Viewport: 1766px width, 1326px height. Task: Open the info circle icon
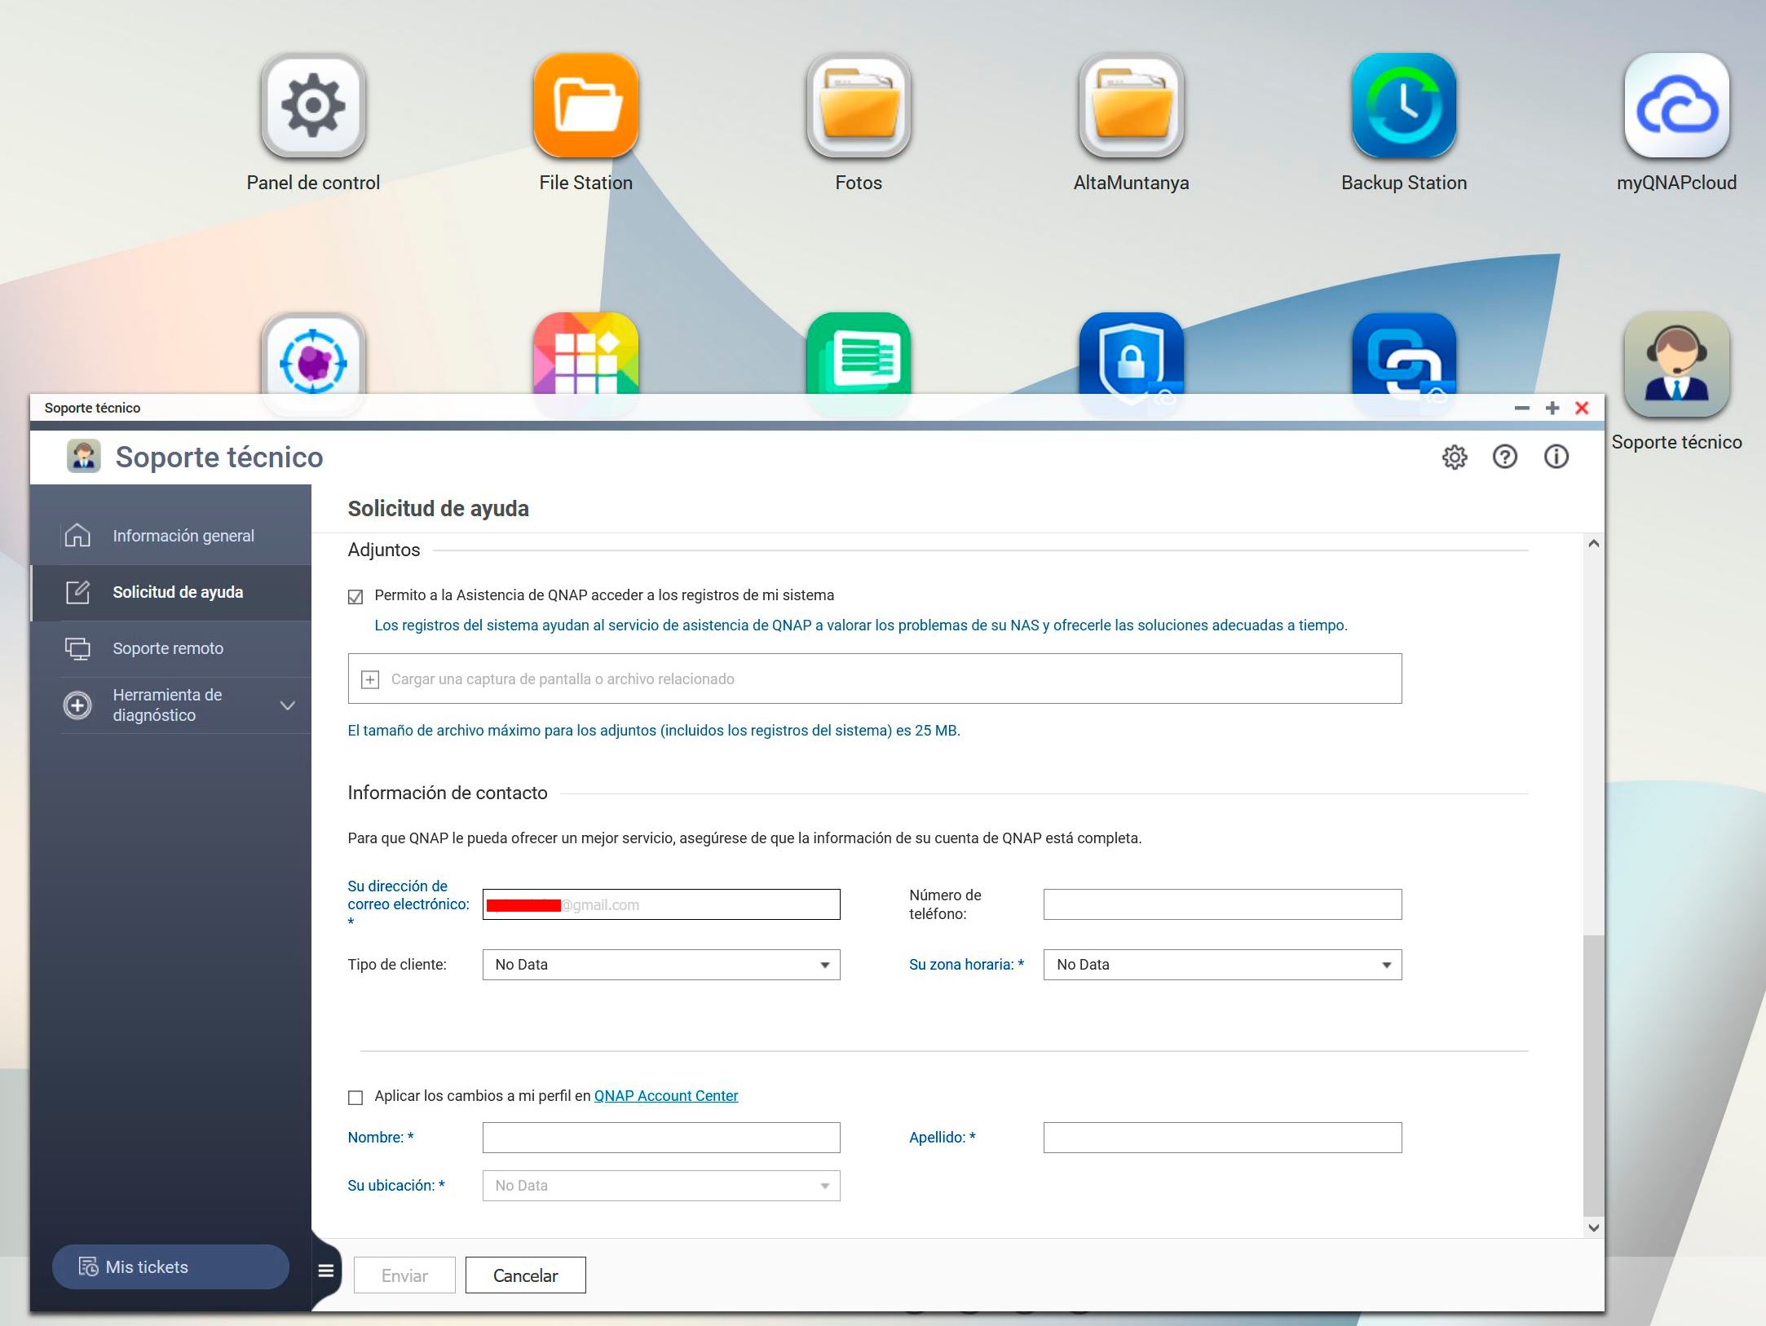coord(1556,457)
